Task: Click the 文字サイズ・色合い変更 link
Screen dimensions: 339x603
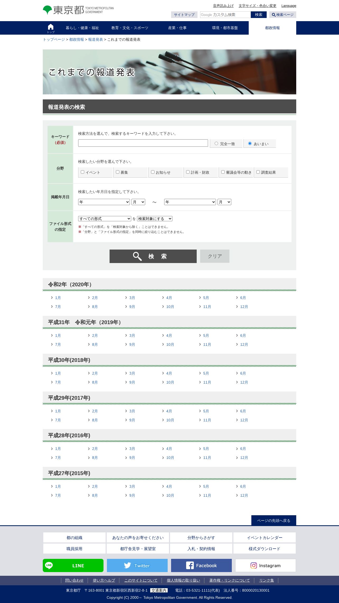Action: (257, 6)
